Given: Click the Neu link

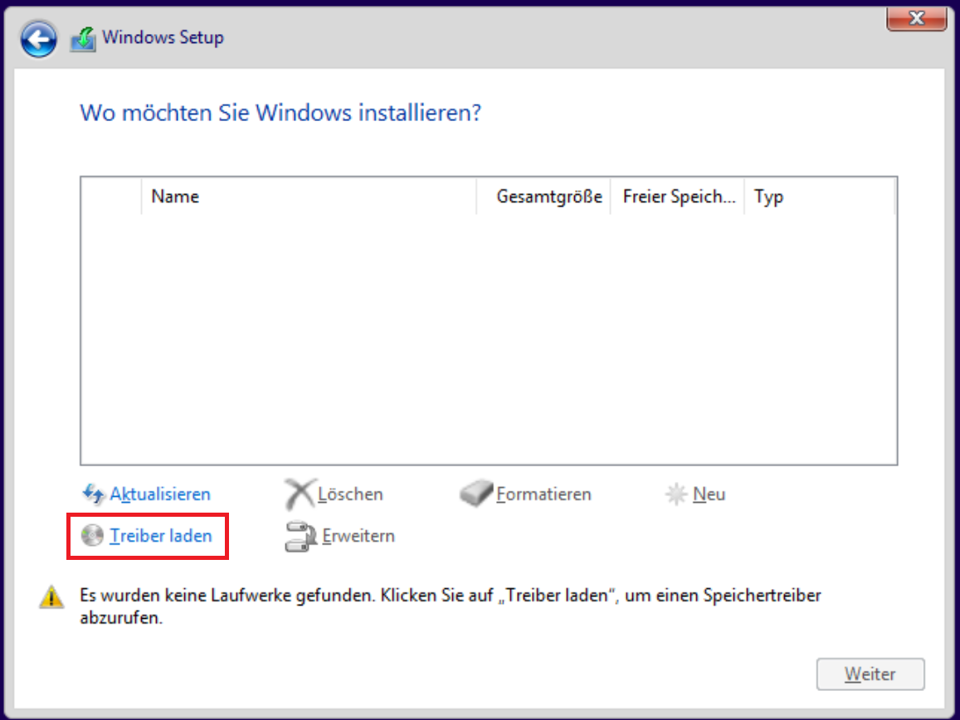Looking at the screenshot, I should (709, 494).
